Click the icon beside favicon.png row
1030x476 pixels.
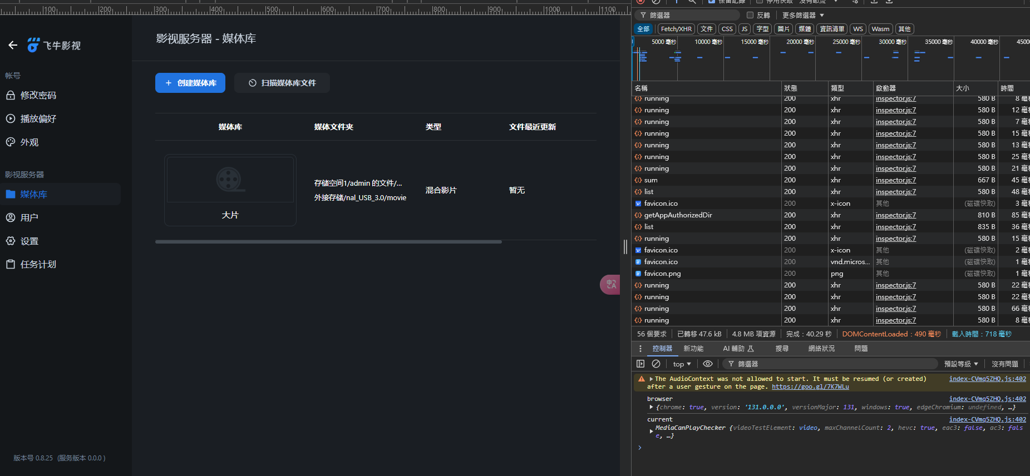point(638,274)
